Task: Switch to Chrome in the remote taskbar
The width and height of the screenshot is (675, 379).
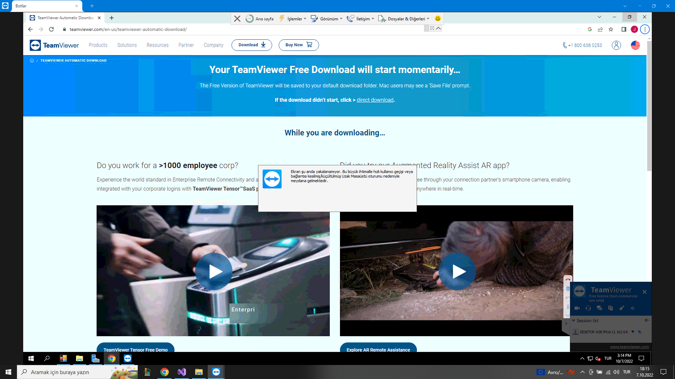Action: [112, 358]
